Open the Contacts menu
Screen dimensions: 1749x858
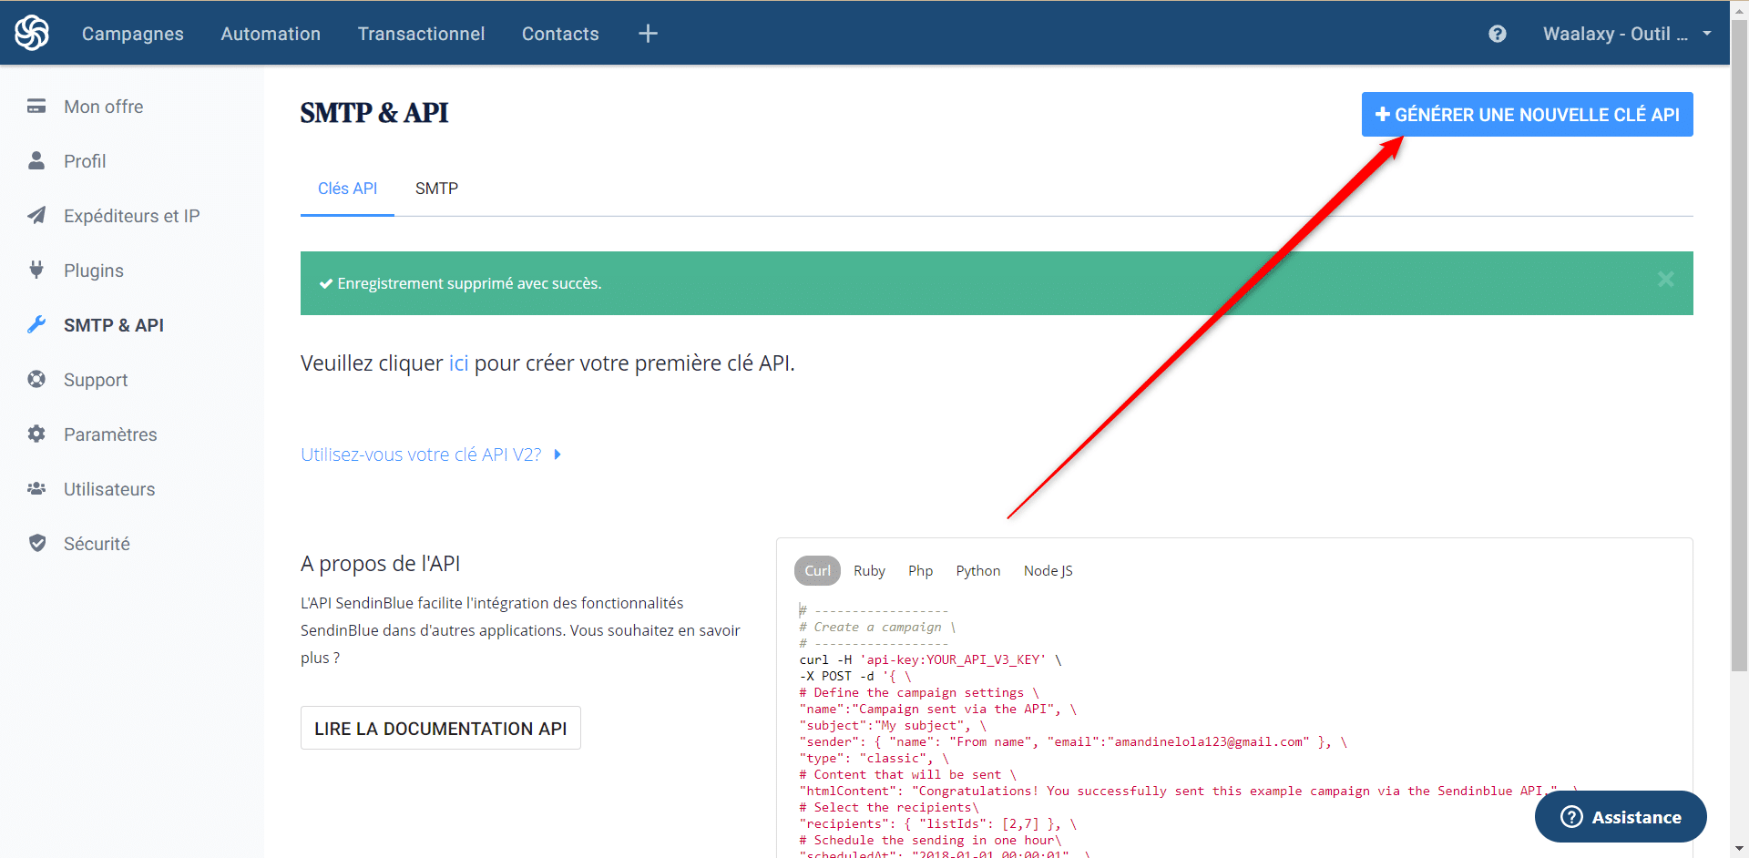(560, 34)
